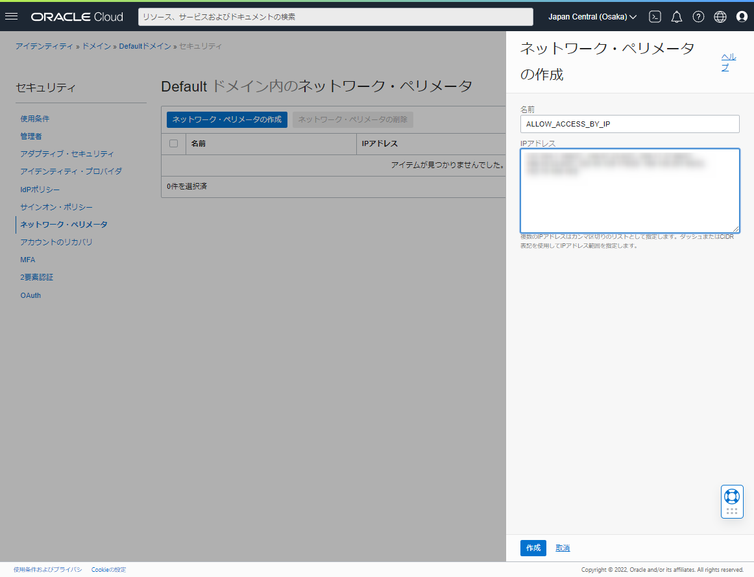The height and width of the screenshot is (577, 754).
Task: Open the notifications bell icon
Action: pos(677,17)
